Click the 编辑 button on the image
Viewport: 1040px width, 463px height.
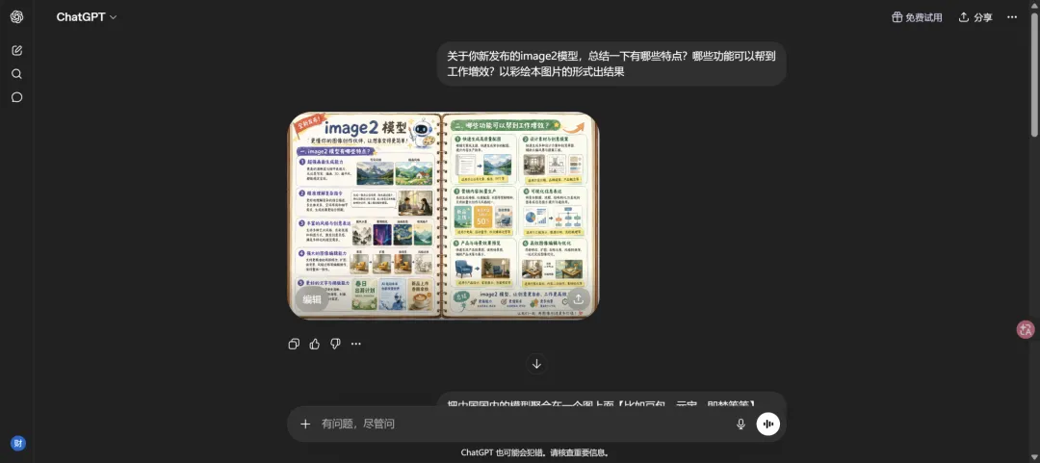pyautogui.click(x=312, y=299)
